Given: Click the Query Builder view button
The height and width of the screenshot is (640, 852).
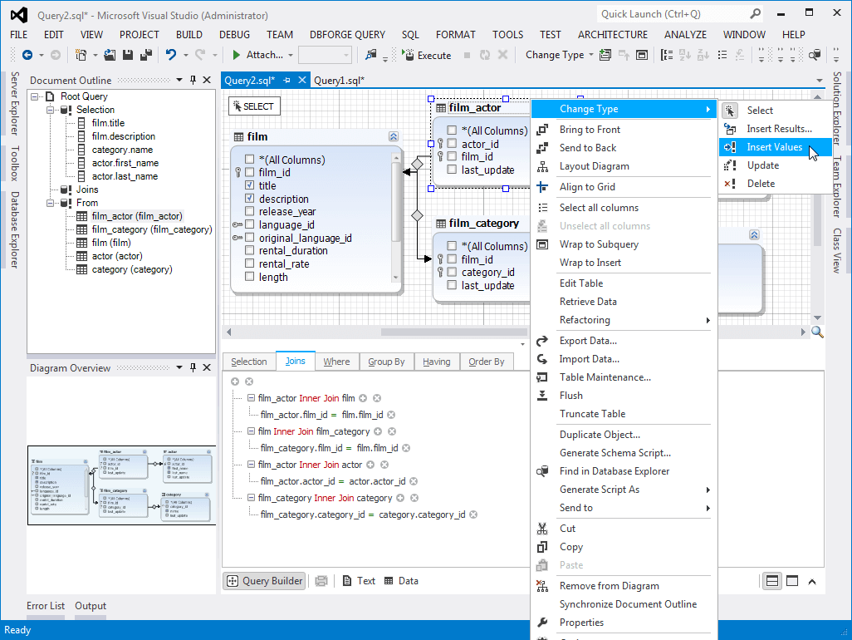Looking at the screenshot, I should [264, 581].
